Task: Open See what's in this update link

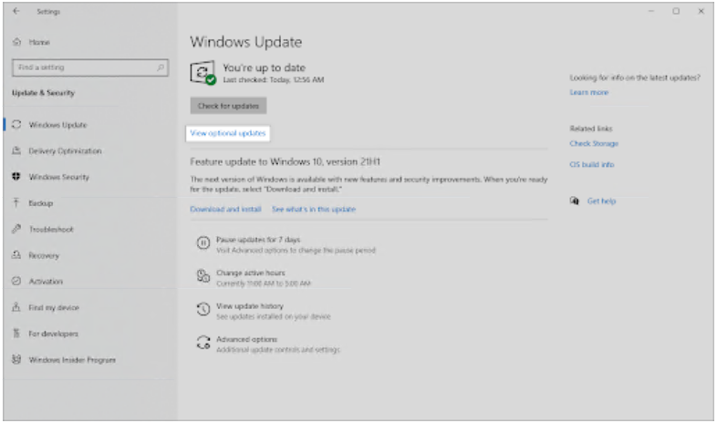Action: tap(314, 209)
